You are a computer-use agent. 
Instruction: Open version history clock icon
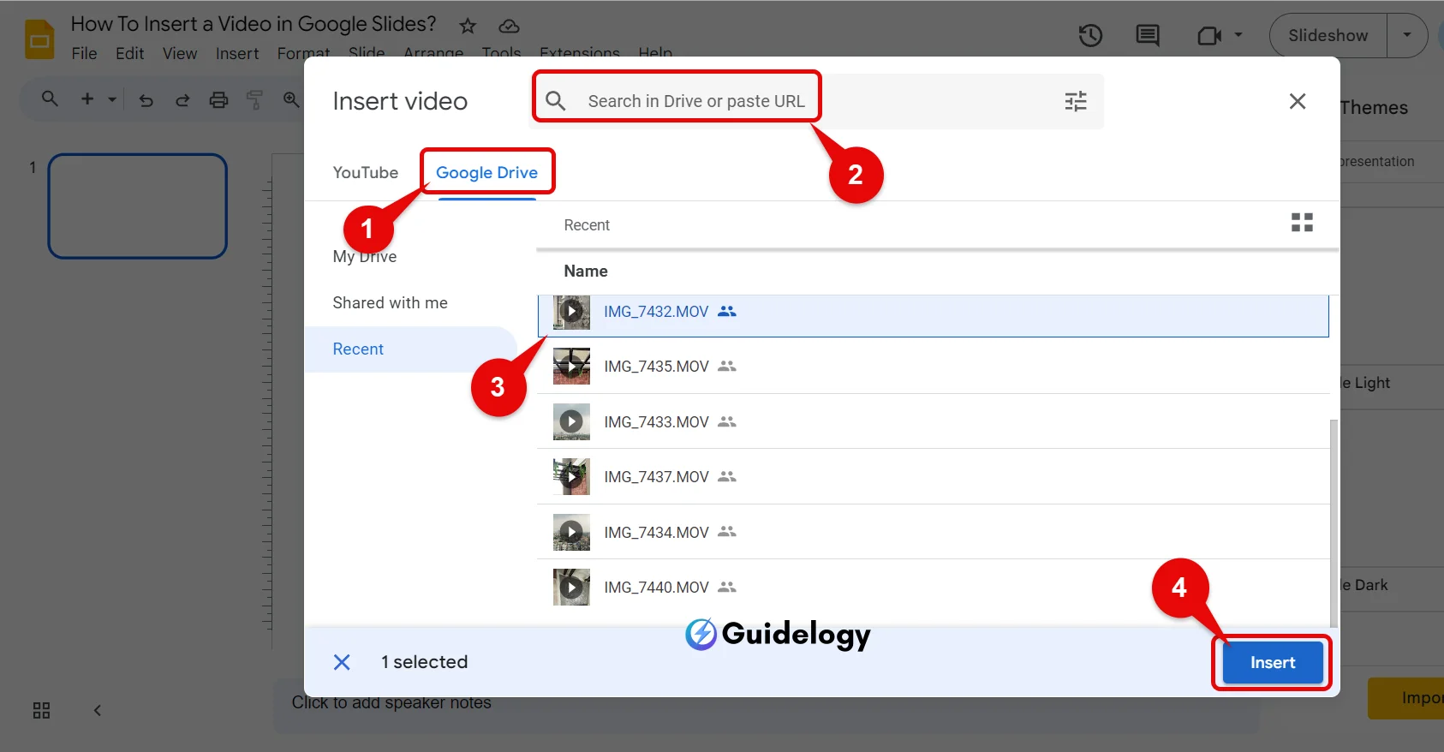[x=1090, y=35]
